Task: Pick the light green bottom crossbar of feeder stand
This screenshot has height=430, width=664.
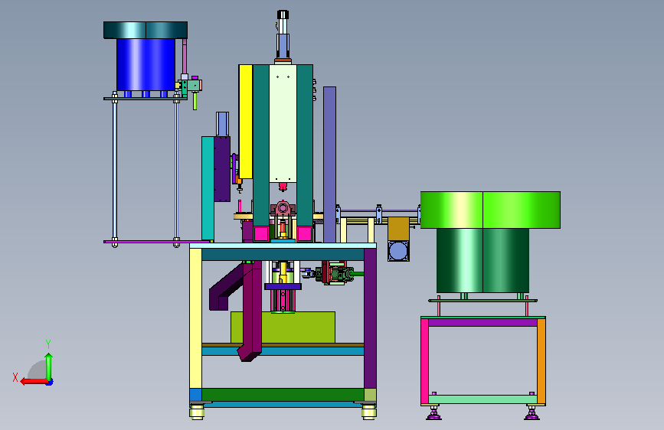Action: coord(482,399)
